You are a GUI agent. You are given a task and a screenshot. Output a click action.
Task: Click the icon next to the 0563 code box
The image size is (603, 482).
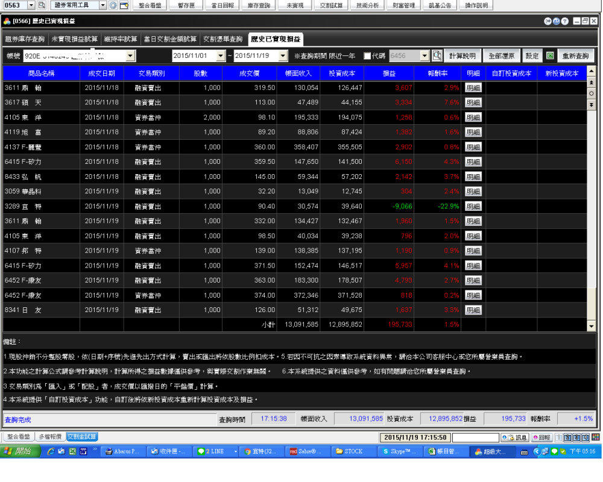click(42, 5)
